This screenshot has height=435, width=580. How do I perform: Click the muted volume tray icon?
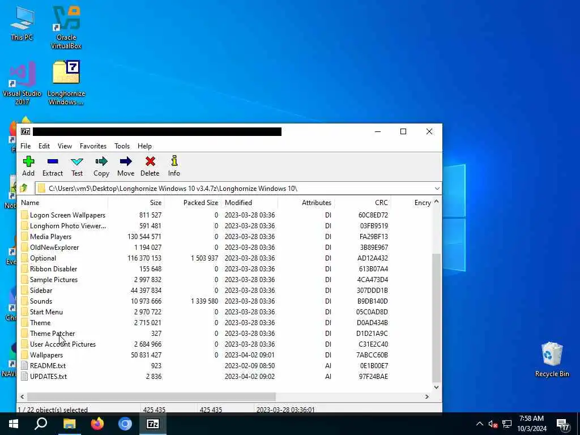[493, 424]
